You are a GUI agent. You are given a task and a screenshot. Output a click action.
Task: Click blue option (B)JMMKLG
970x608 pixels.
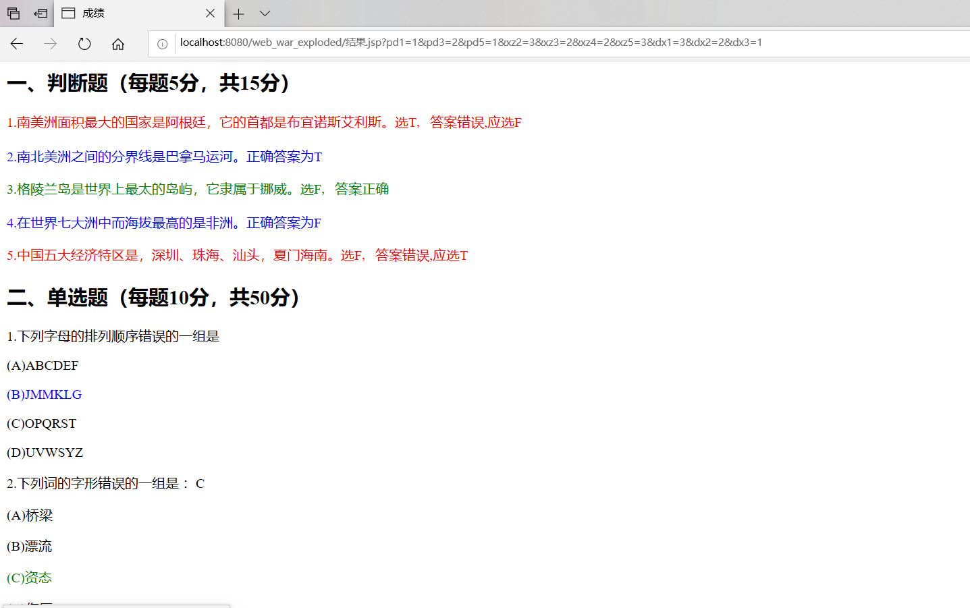click(x=45, y=395)
